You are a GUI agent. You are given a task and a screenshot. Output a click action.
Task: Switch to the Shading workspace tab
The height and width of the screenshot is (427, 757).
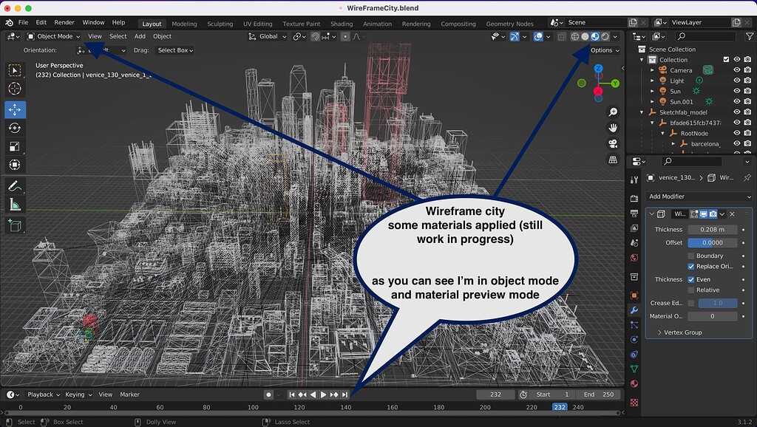pyautogui.click(x=342, y=23)
